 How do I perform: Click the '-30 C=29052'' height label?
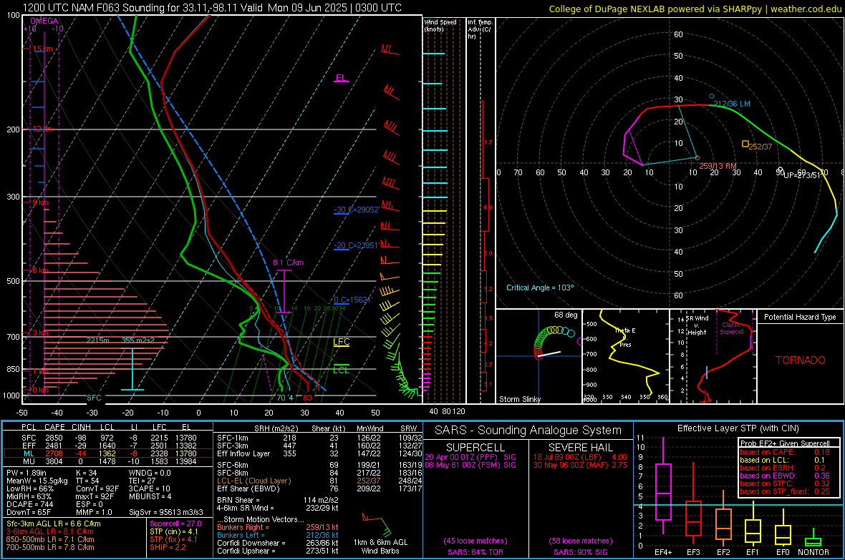pyautogui.click(x=356, y=210)
